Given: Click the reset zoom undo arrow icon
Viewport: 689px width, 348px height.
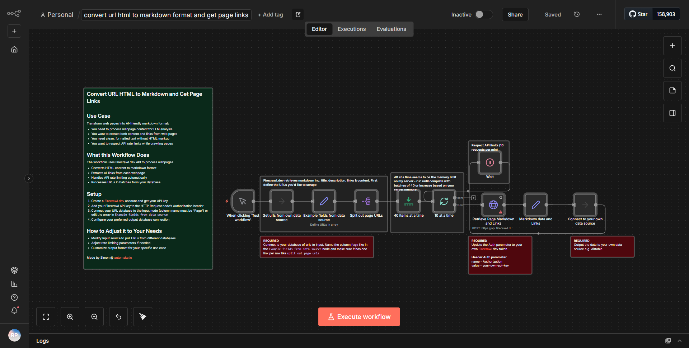Looking at the screenshot, I should click(118, 316).
